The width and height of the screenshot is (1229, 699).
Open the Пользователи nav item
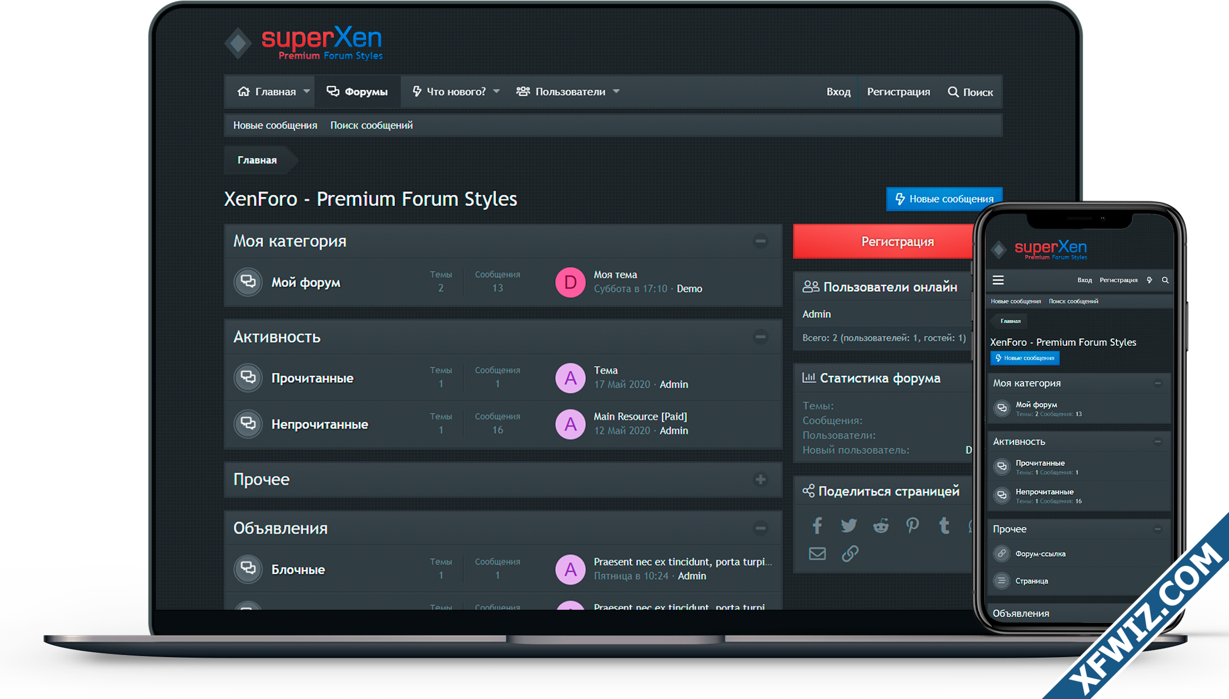[561, 92]
